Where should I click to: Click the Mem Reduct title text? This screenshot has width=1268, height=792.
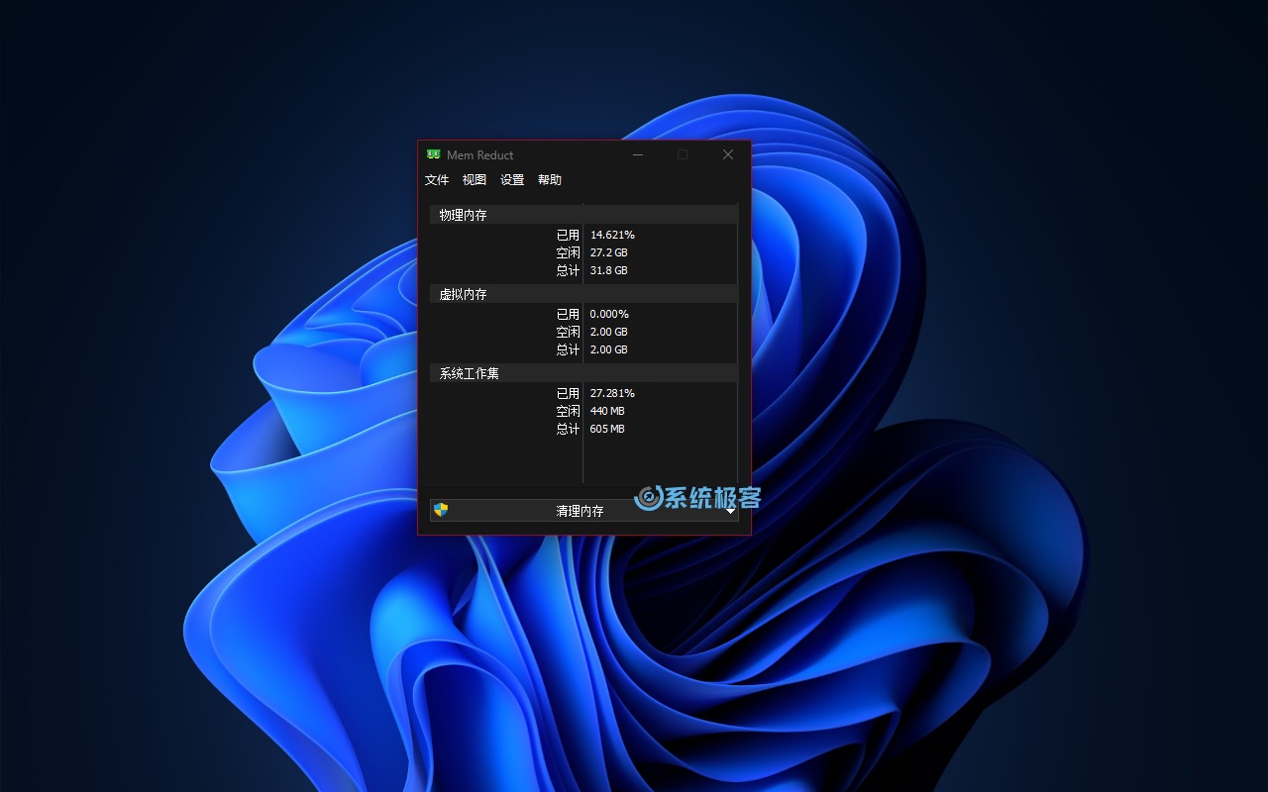(480, 155)
